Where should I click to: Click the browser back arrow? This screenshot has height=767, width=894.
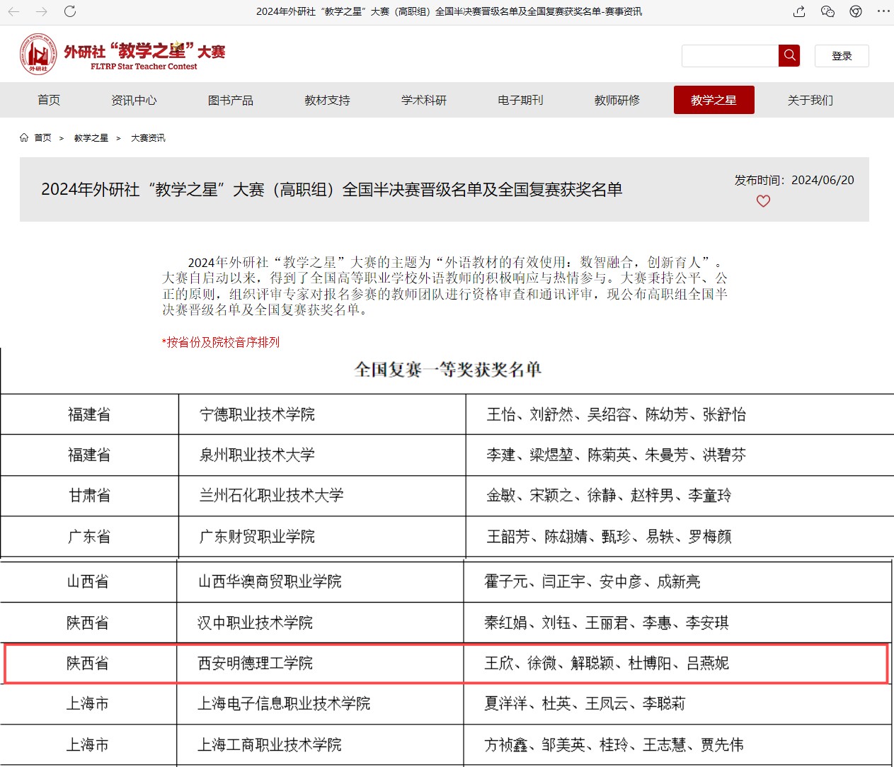coord(13,11)
